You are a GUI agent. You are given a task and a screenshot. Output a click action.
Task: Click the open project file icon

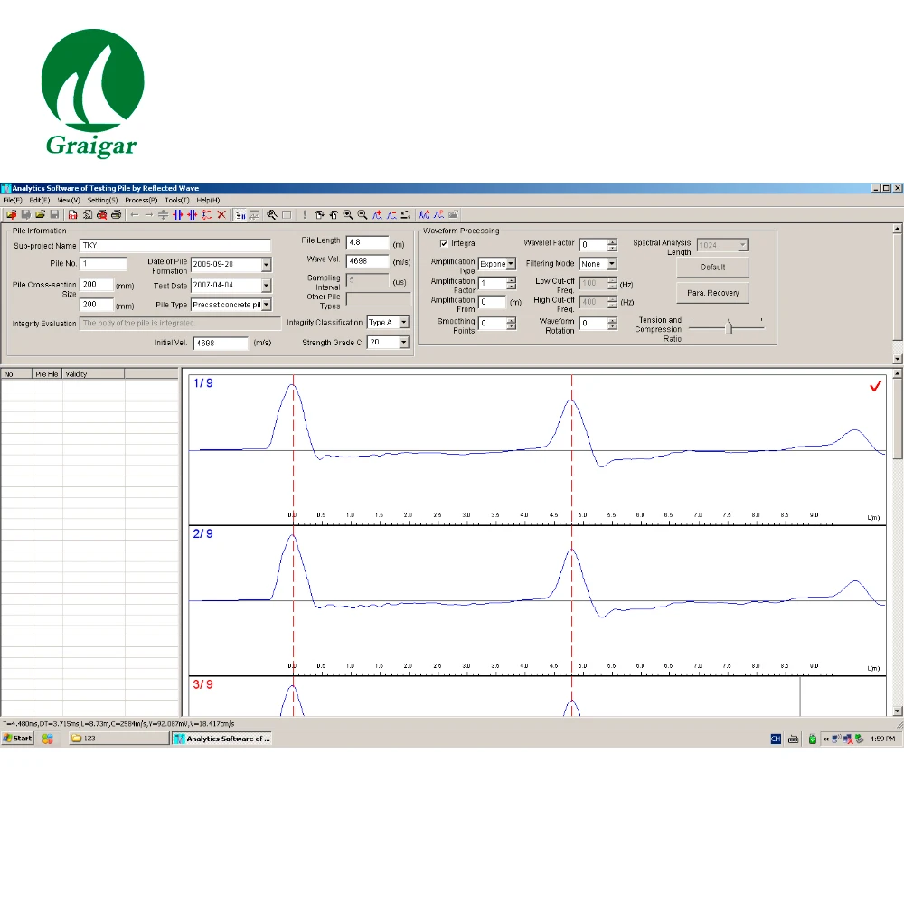coord(11,215)
